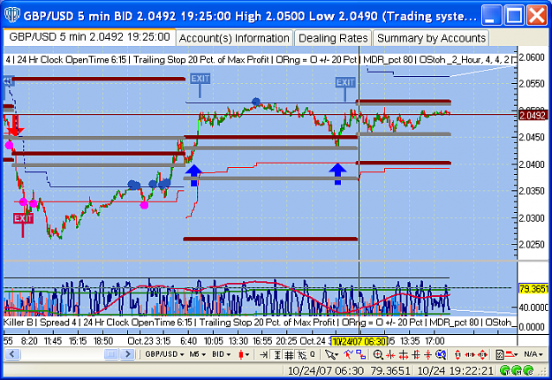Click the first blue up arrow near 6:40
The width and height of the screenshot is (552, 380).
tap(193, 175)
